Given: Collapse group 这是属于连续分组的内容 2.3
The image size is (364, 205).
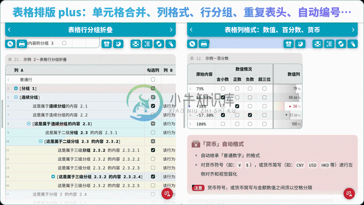Looking at the screenshot, I should pyautogui.click(x=29, y=124).
